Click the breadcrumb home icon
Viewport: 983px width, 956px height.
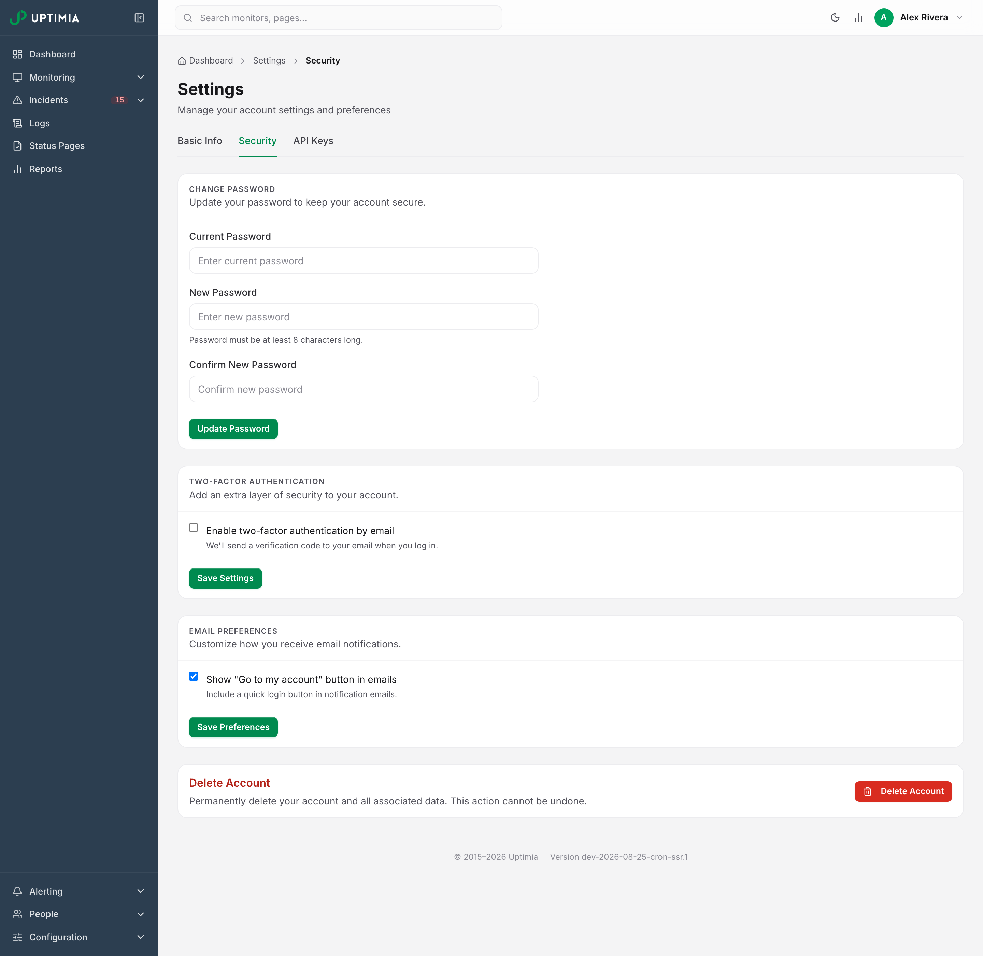[182, 61]
